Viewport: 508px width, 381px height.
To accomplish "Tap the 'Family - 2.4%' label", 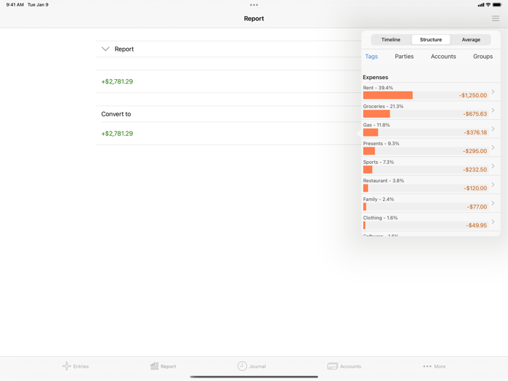I will [378, 200].
